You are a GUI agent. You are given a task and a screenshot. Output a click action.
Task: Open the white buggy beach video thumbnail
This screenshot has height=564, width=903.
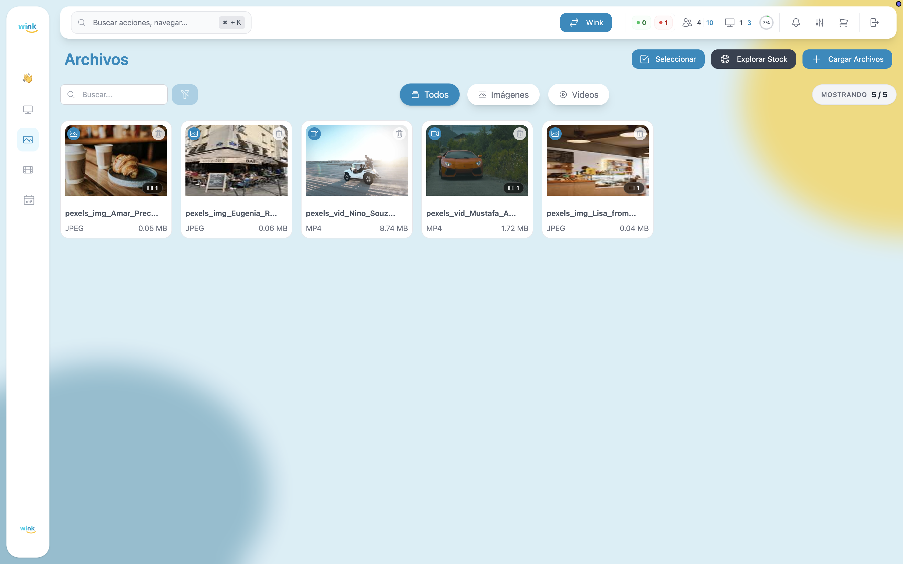[x=357, y=160]
